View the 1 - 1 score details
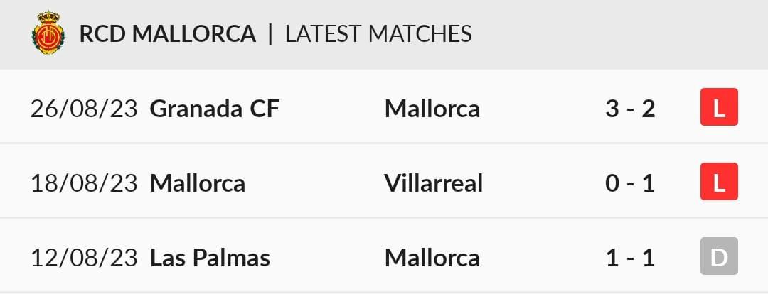Viewport: 768px width, 294px height. coord(630,258)
